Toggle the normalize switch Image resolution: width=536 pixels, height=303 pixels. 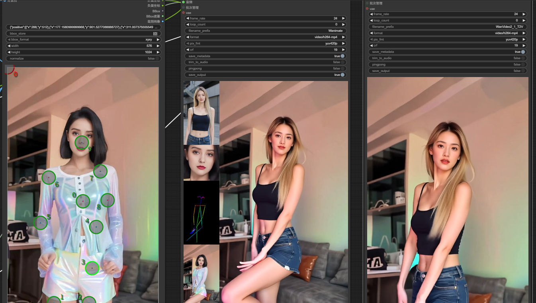click(x=158, y=58)
